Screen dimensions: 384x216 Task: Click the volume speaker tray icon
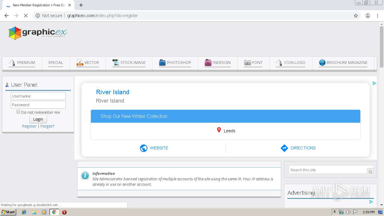point(348,212)
